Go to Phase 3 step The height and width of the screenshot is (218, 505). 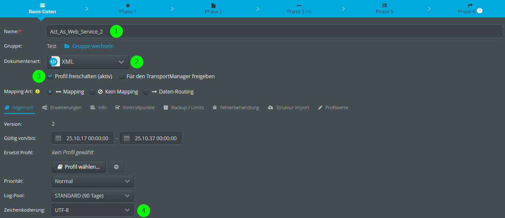pos(299,8)
